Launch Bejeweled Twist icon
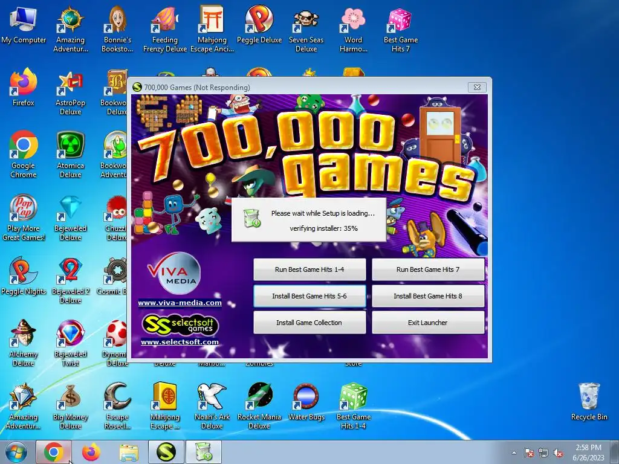This screenshot has height=464, width=619. (x=70, y=343)
